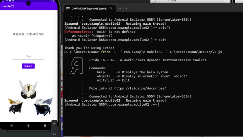Reset emulator zoom to 1:1

click(x=54, y=134)
